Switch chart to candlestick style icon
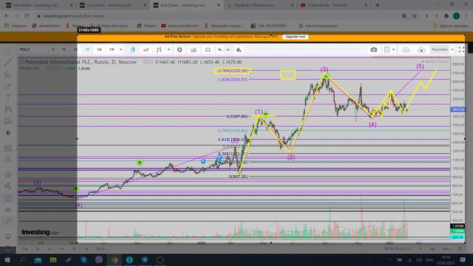473x266 pixels. click(133, 50)
